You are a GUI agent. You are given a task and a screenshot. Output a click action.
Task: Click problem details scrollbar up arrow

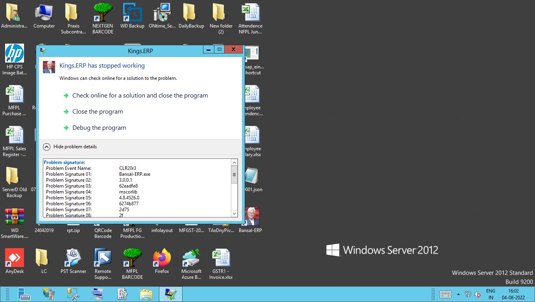234,162
